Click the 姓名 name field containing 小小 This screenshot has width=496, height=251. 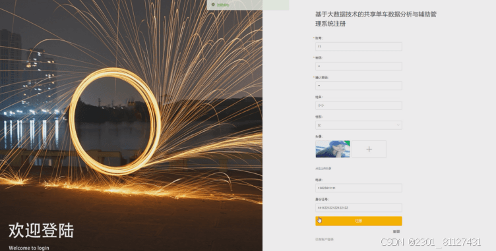(358, 105)
